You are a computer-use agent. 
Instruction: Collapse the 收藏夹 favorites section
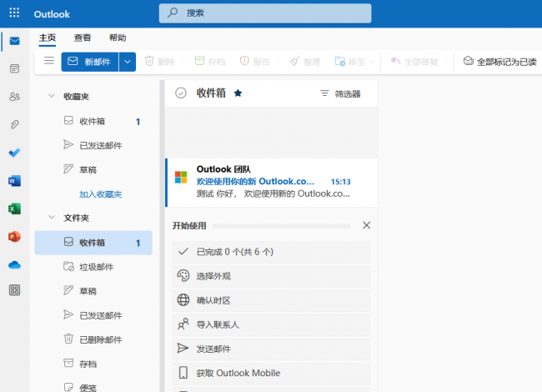52,96
